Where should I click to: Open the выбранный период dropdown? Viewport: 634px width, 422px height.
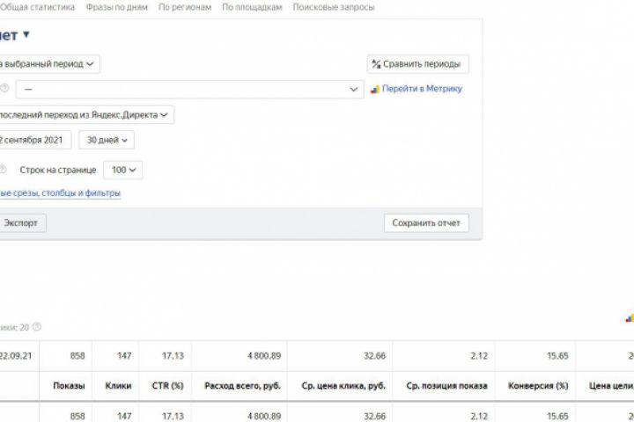click(x=49, y=64)
